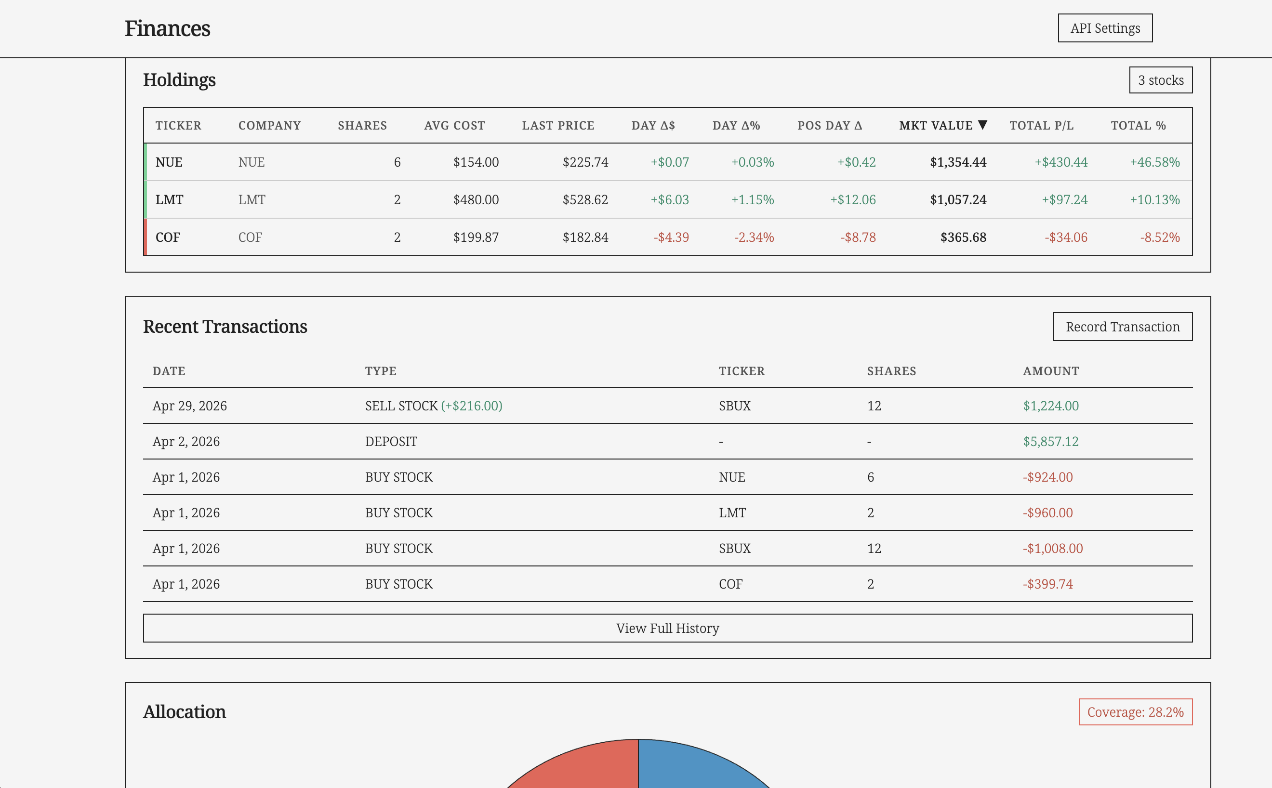Open View Full History
The height and width of the screenshot is (788, 1272).
coord(668,628)
